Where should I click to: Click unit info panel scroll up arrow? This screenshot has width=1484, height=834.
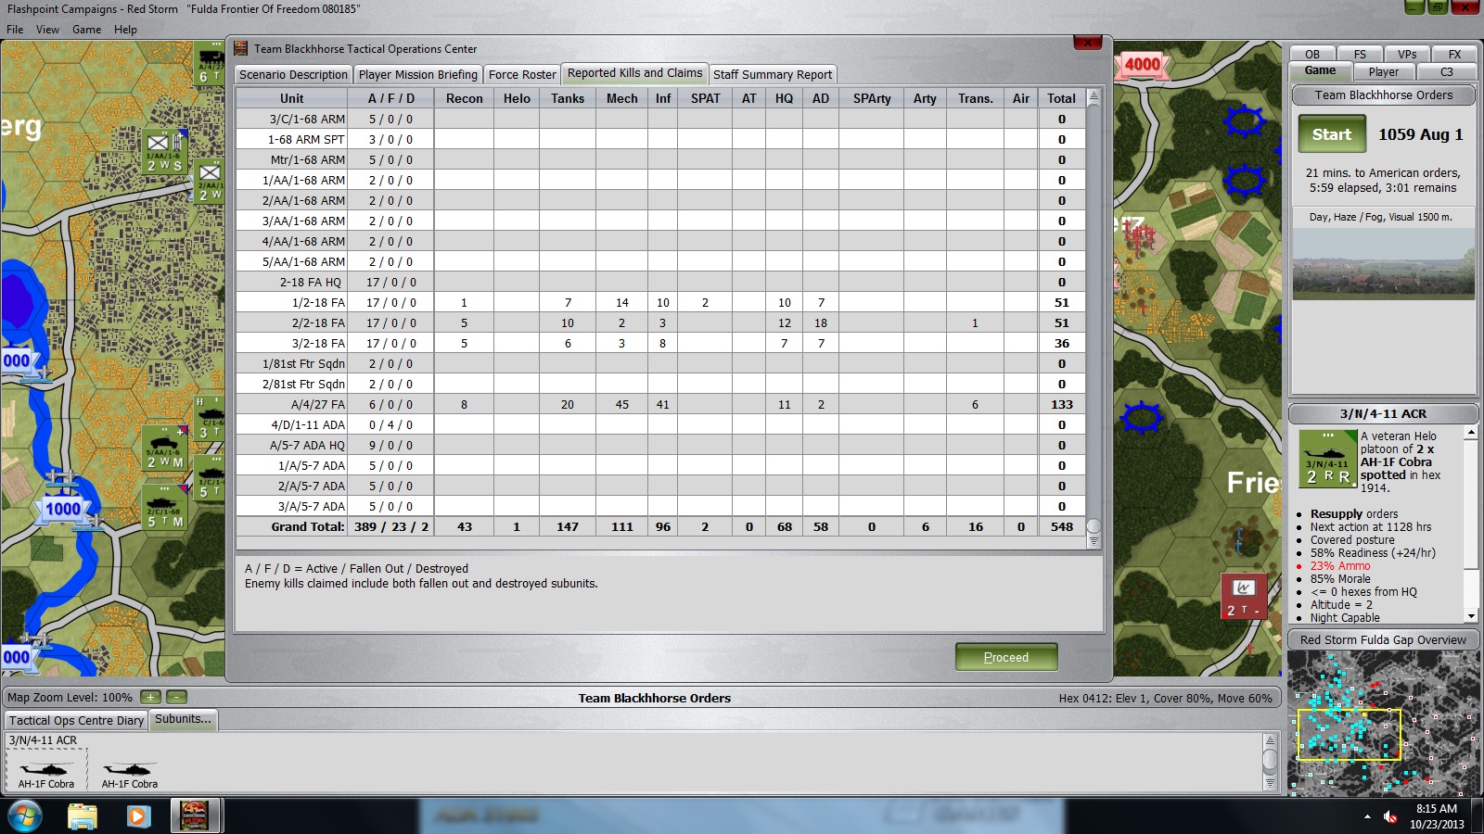[x=1471, y=433]
